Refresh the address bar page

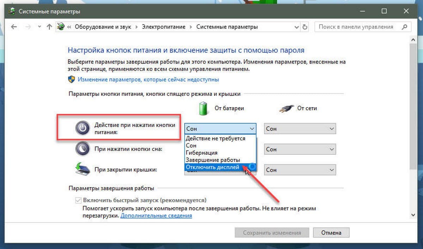[x=305, y=27]
